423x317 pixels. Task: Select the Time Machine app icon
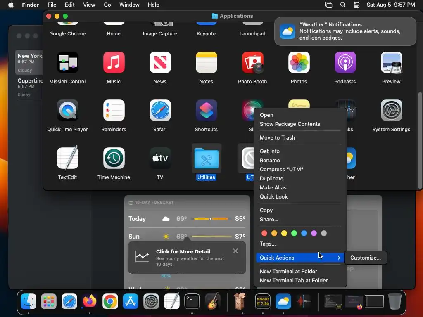(114, 158)
